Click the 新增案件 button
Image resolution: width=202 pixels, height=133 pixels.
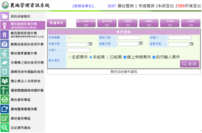point(57,23)
